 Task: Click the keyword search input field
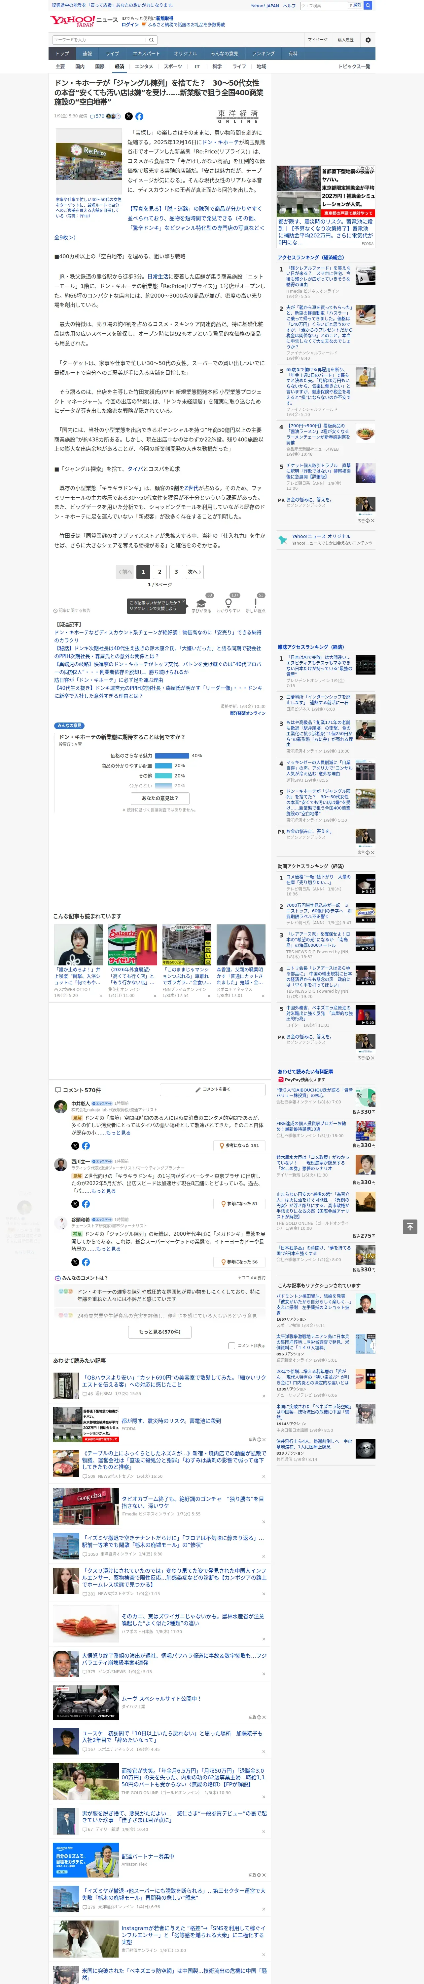coord(99,40)
